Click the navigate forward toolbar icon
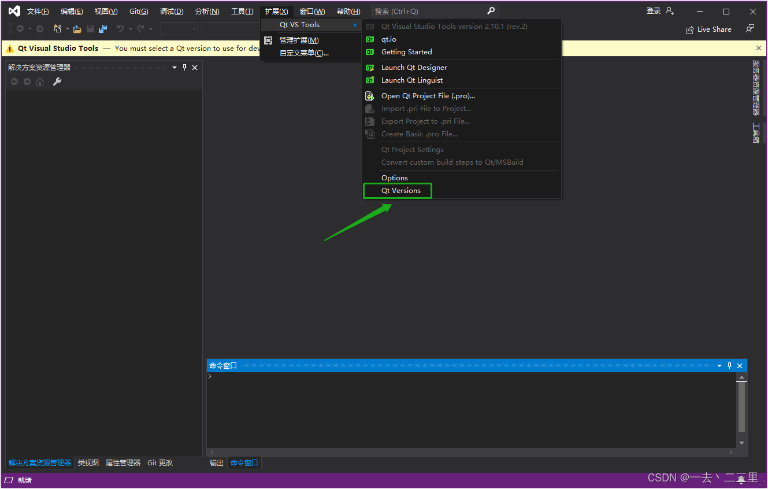This screenshot has width=768, height=489. tap(39, 29)
